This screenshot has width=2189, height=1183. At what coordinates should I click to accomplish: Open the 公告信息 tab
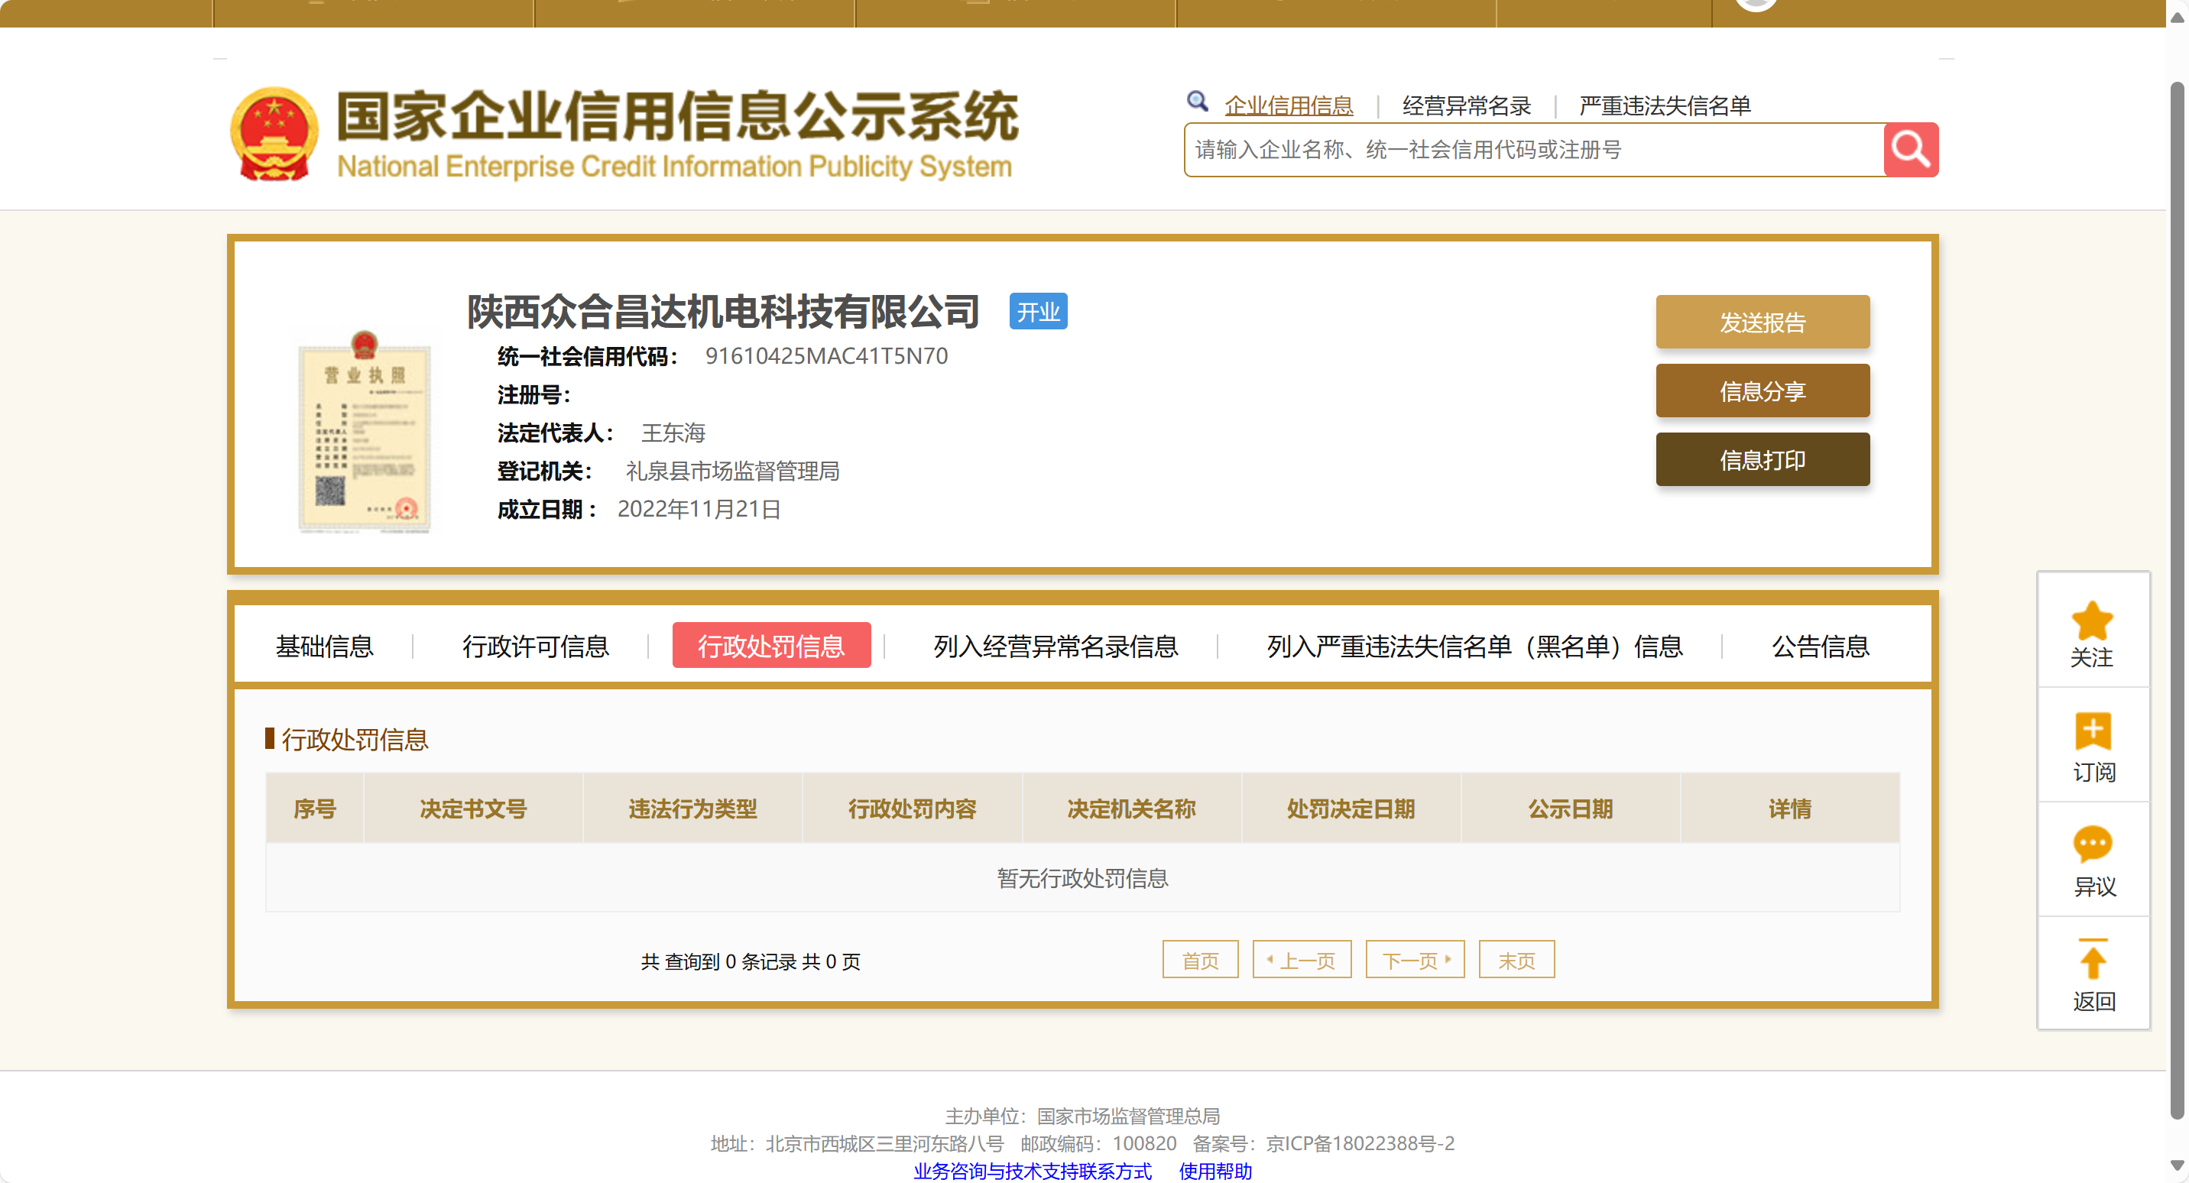1819,647
